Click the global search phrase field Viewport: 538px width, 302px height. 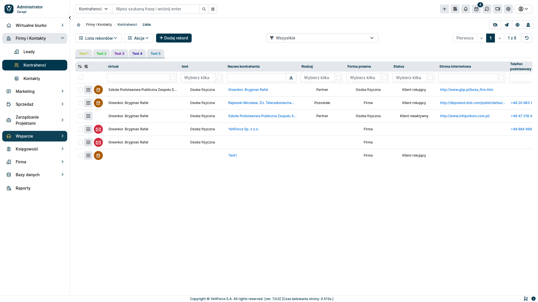(x=156, y=9)
